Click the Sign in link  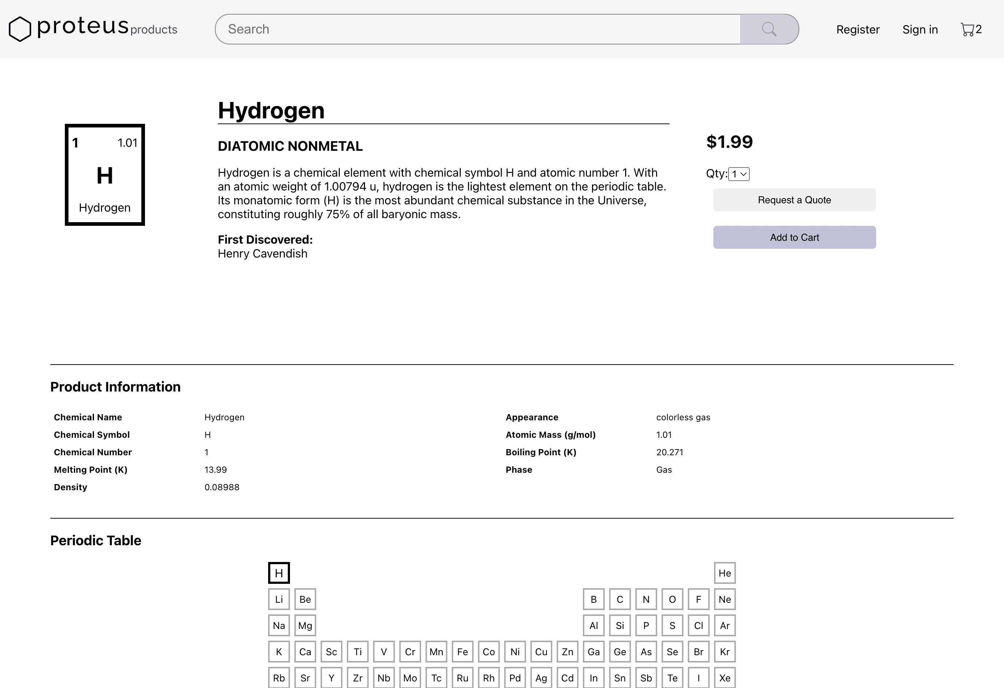[x=920, y=30]
